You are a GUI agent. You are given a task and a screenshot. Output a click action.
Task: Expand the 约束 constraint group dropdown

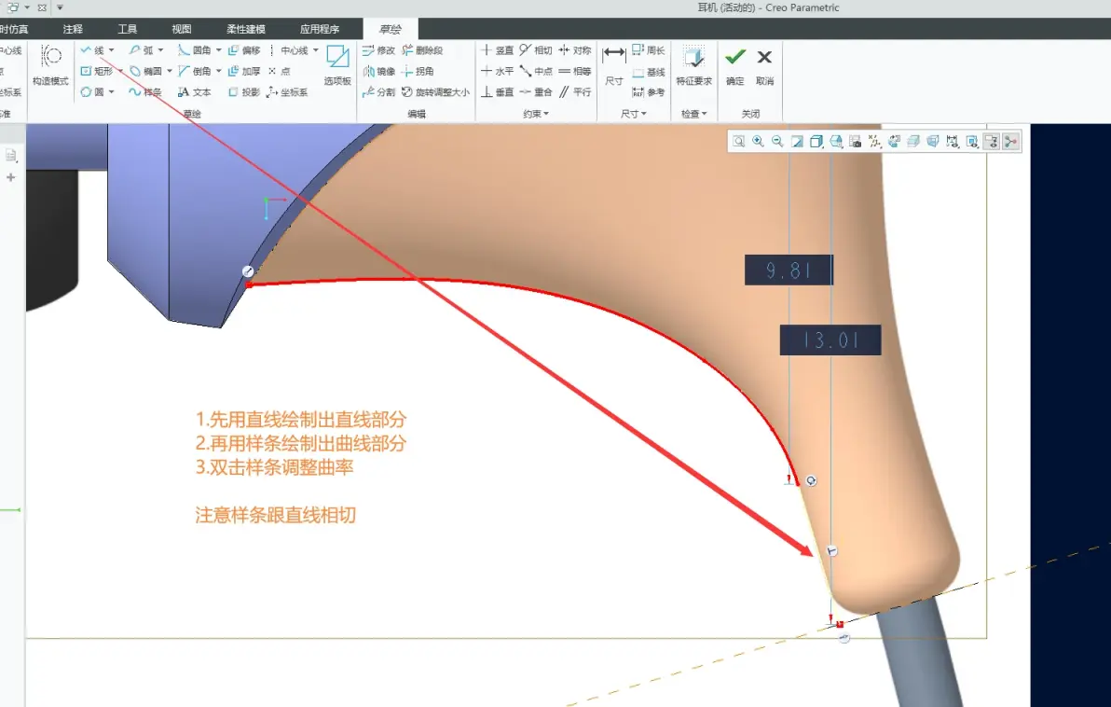click(536, 114)
